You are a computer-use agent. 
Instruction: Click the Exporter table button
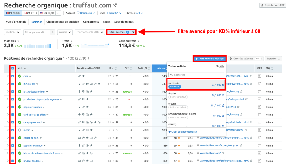coord(273,59)
